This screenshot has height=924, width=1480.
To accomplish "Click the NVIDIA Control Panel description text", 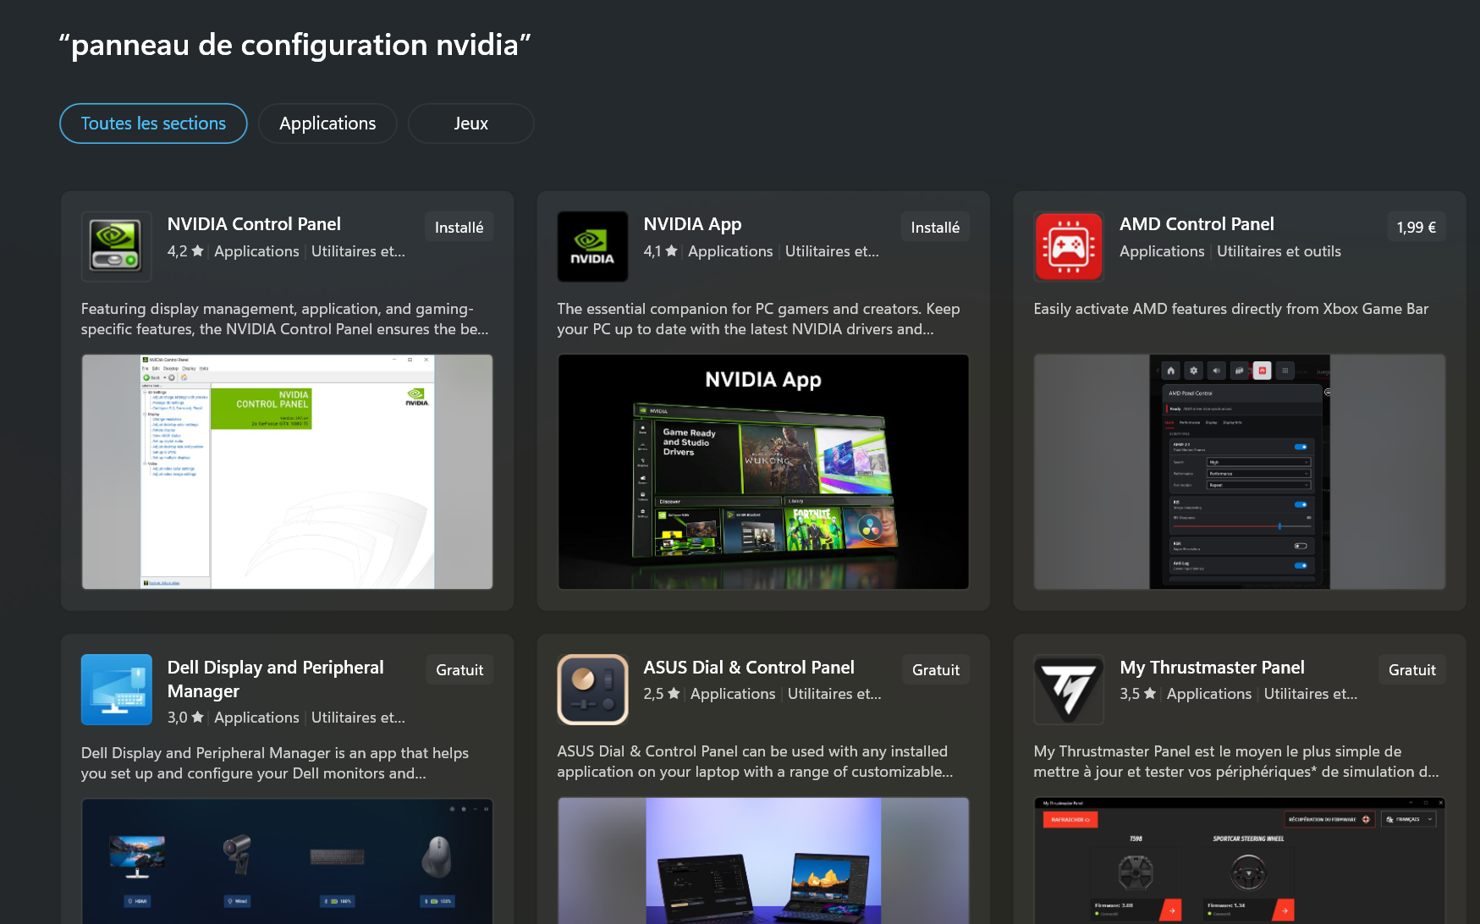I will pyautogui.click(x=285, y=319).
